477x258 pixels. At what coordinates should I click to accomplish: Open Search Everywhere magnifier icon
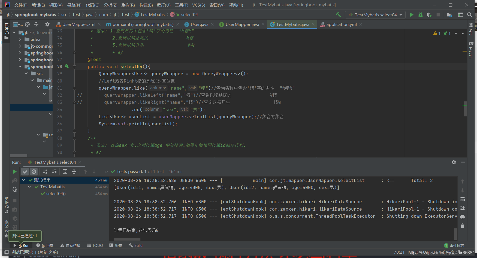pyautogui.click(x=470, y=15)
